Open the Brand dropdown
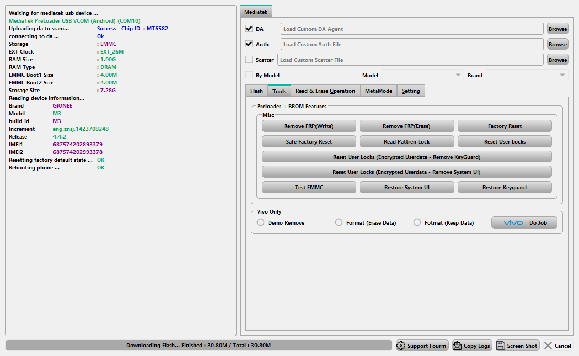The image size is (579, 356). point(527,75)
